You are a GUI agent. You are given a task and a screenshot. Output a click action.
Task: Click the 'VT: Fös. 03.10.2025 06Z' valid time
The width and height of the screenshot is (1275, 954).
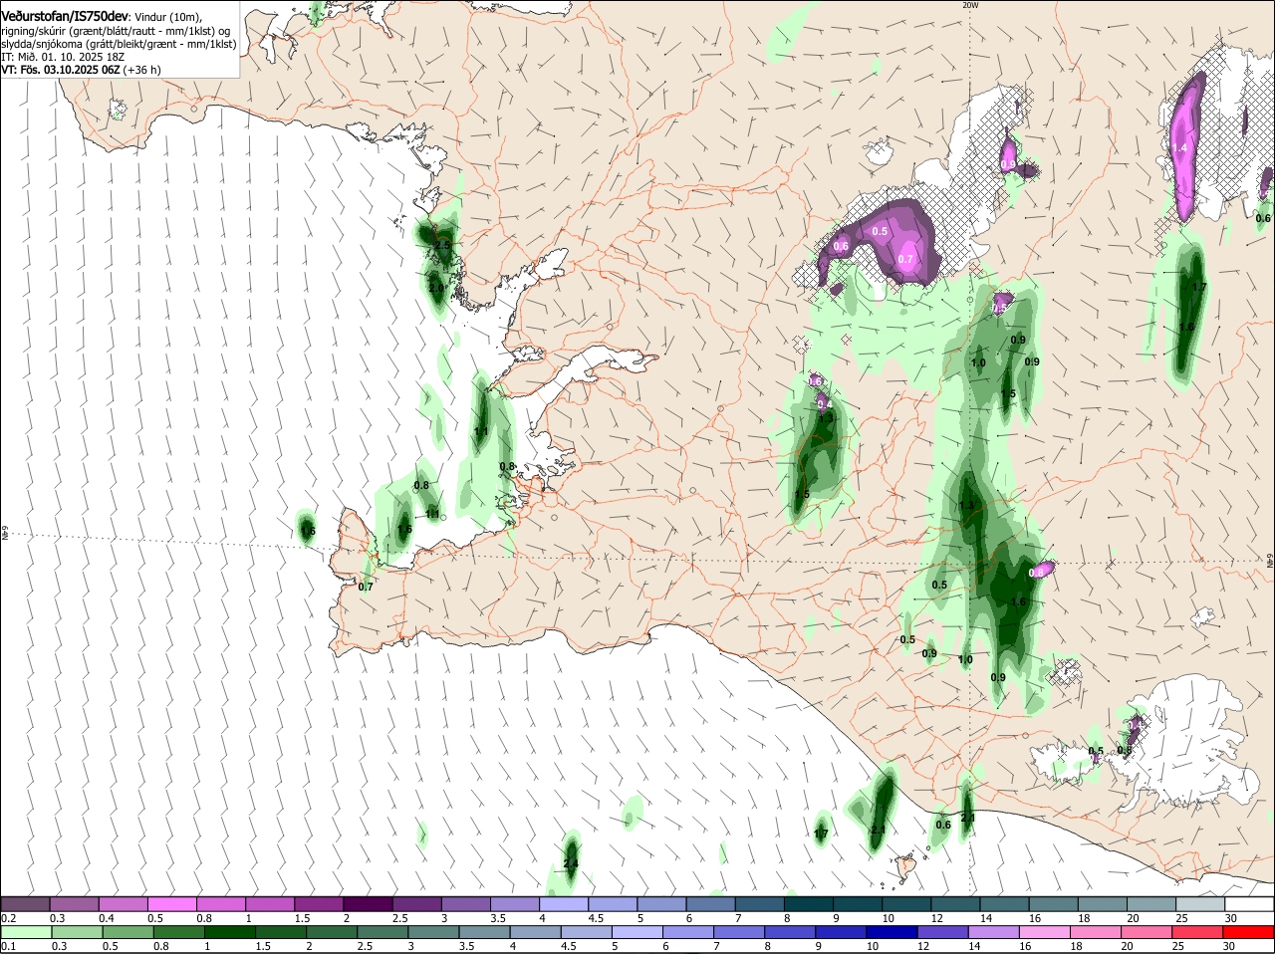tap(61, 70)
